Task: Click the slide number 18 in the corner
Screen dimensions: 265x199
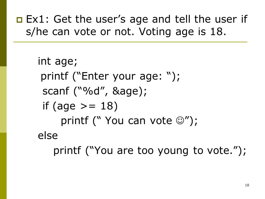Action: click(247, 185)
